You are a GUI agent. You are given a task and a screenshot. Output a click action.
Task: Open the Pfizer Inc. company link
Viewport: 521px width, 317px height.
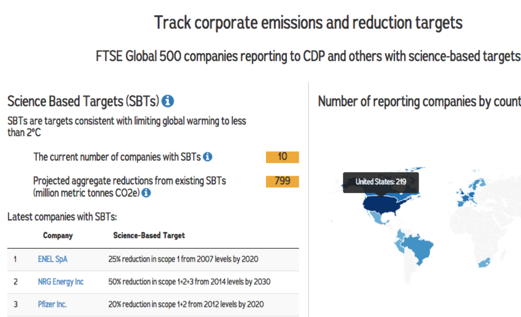(x=52, y=304)
